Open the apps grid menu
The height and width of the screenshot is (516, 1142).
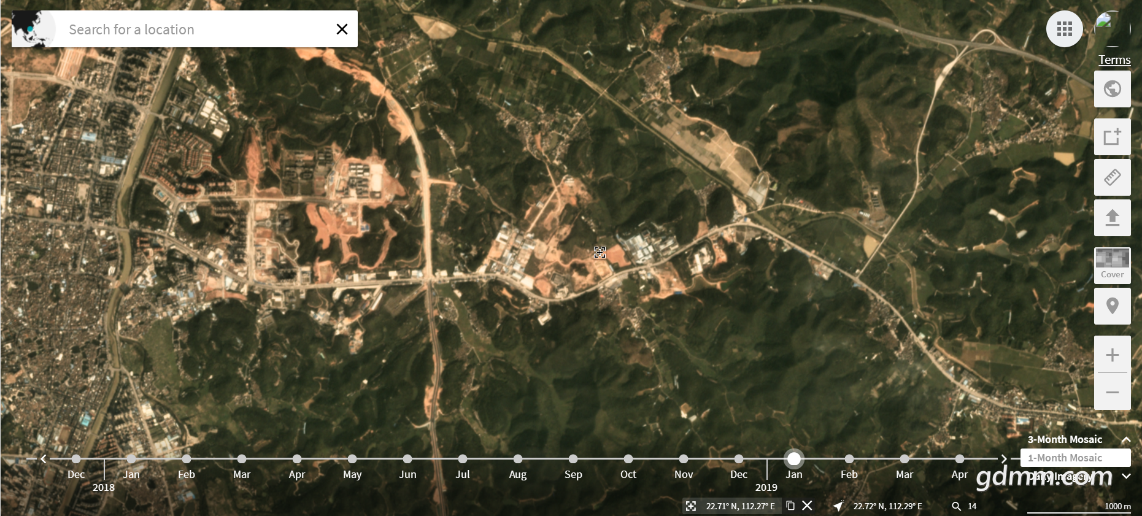point(1064,29)
